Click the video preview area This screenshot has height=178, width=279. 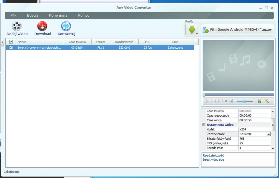238,65
